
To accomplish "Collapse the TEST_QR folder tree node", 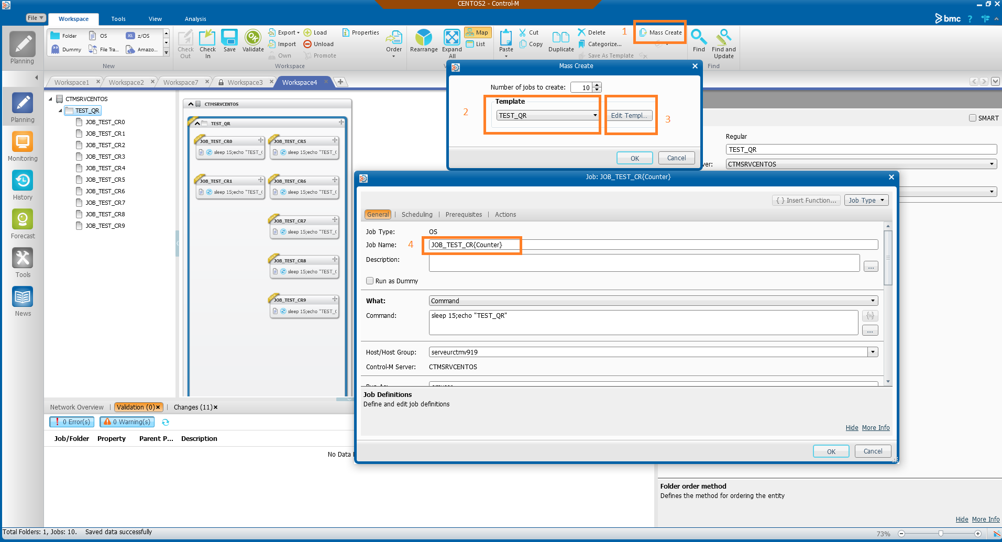I will [60, 110].
